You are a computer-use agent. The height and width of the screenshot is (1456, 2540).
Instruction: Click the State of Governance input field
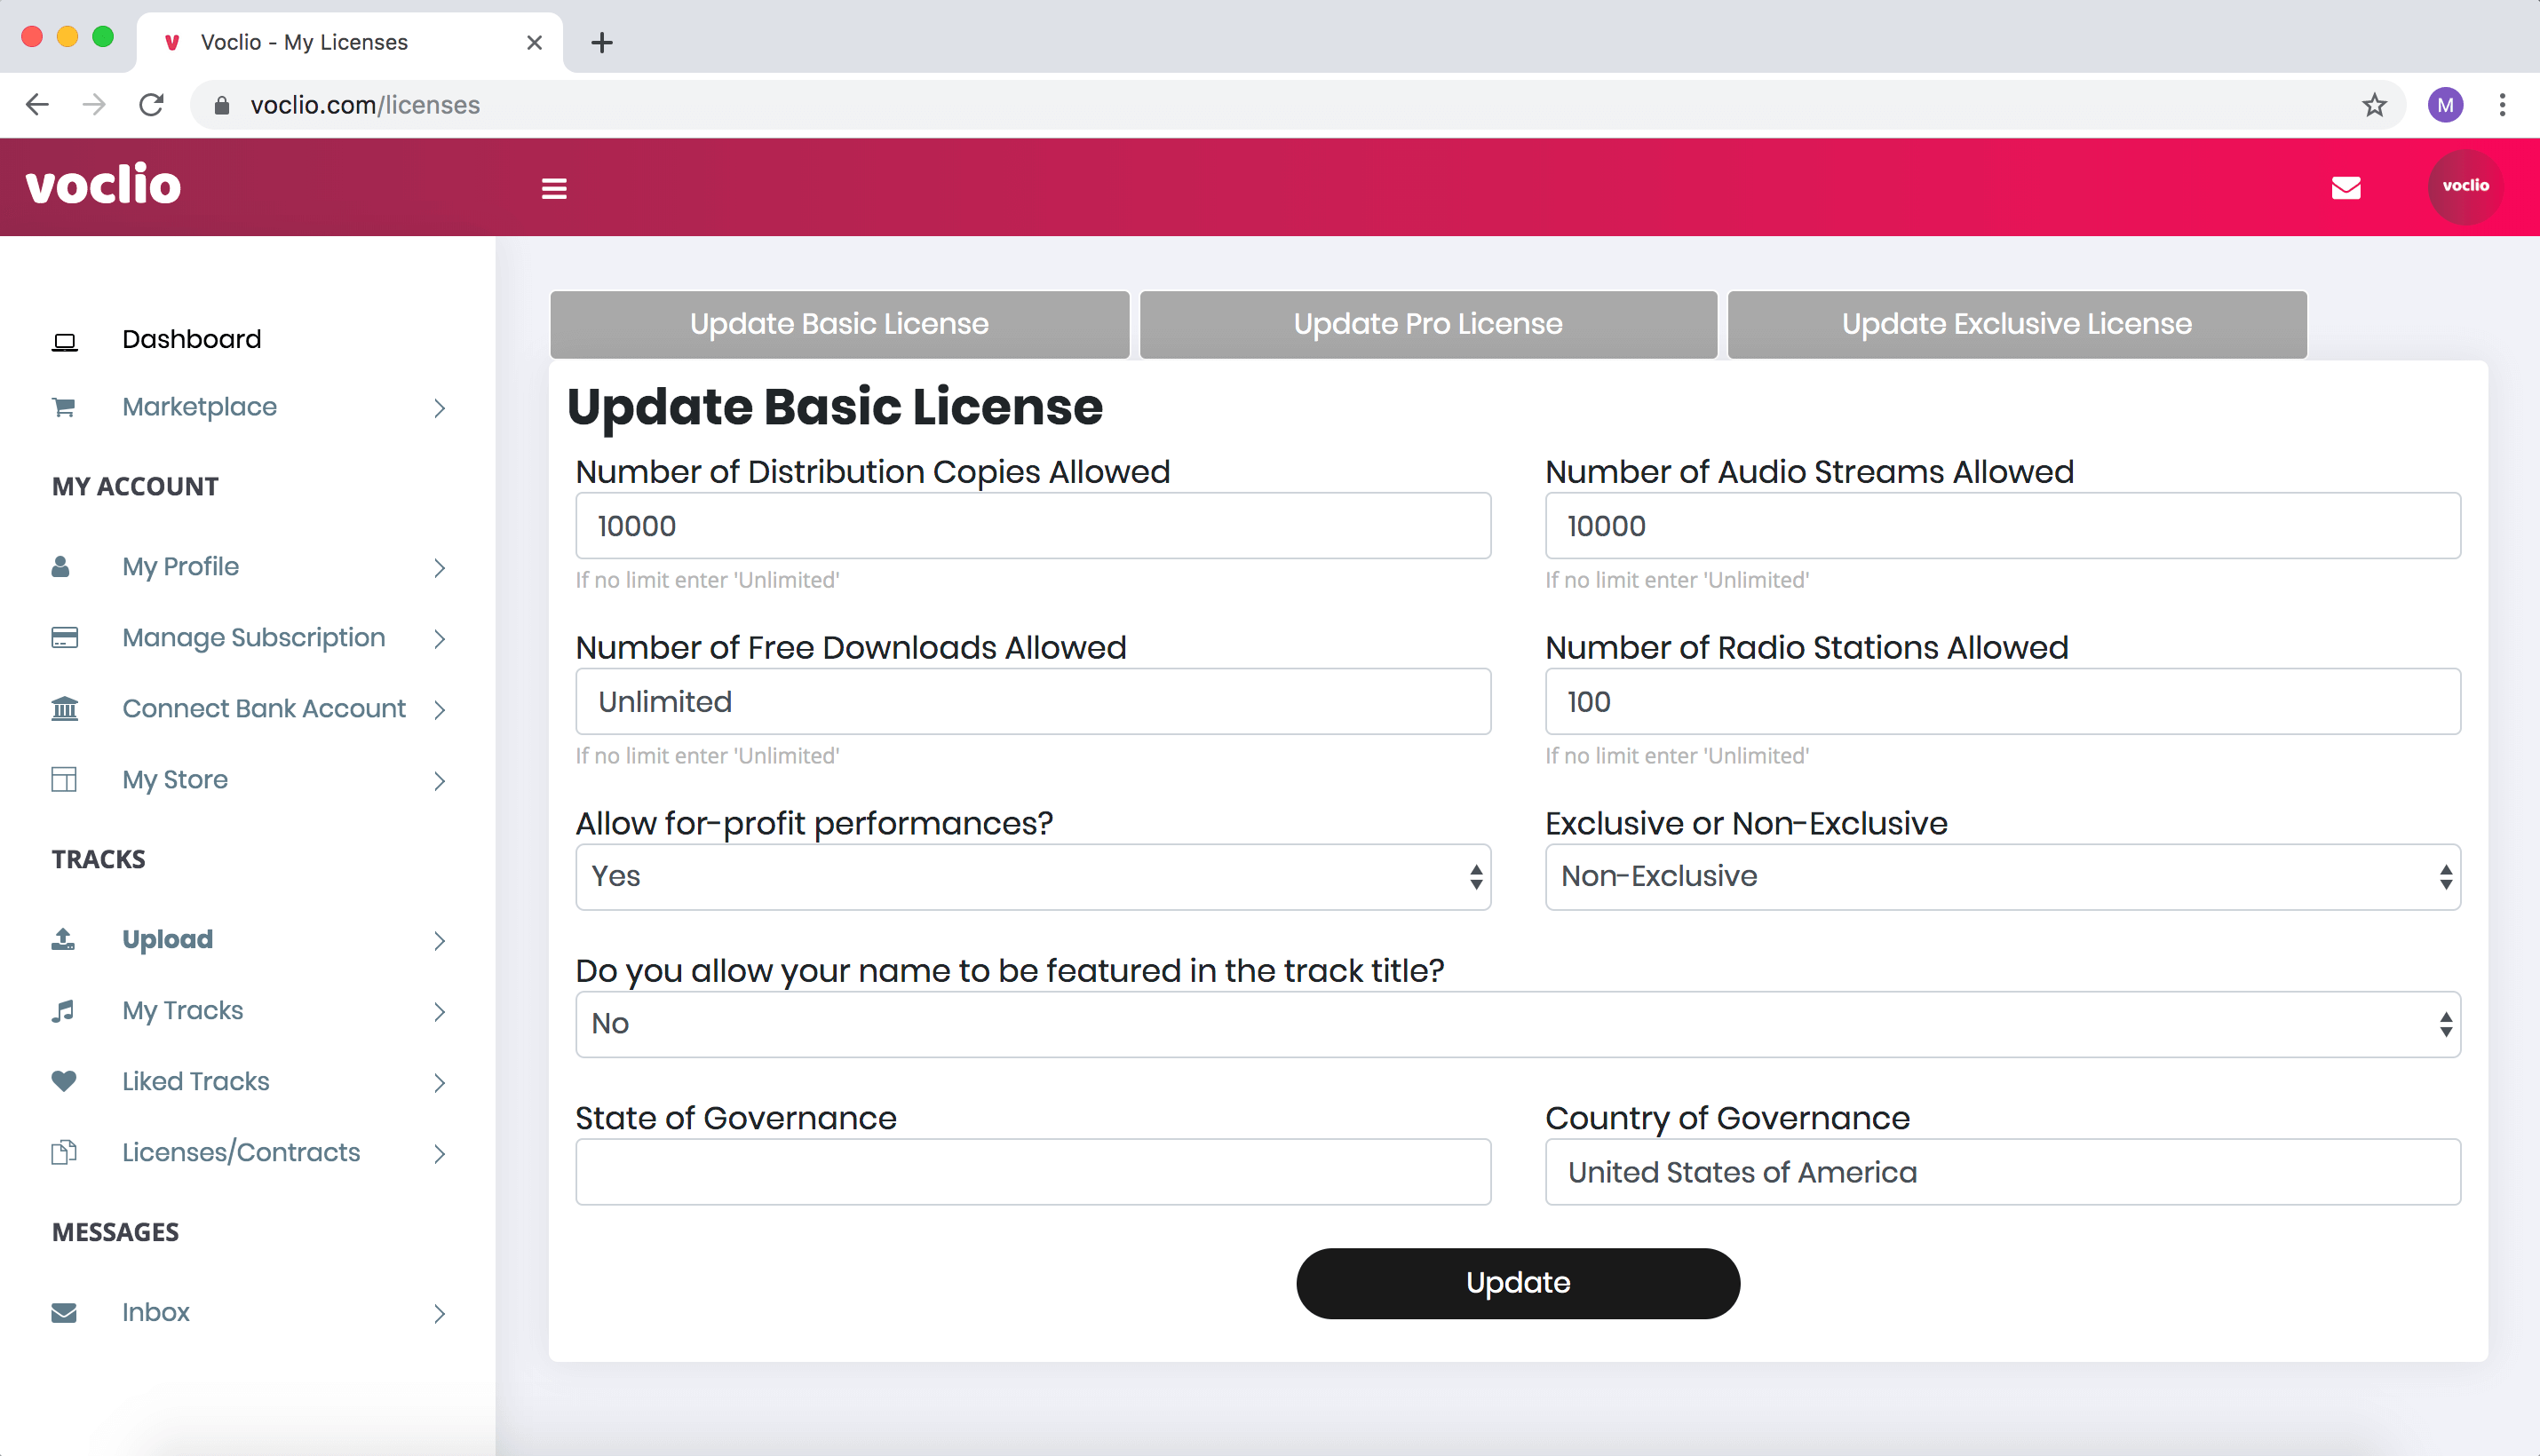1032,1172
